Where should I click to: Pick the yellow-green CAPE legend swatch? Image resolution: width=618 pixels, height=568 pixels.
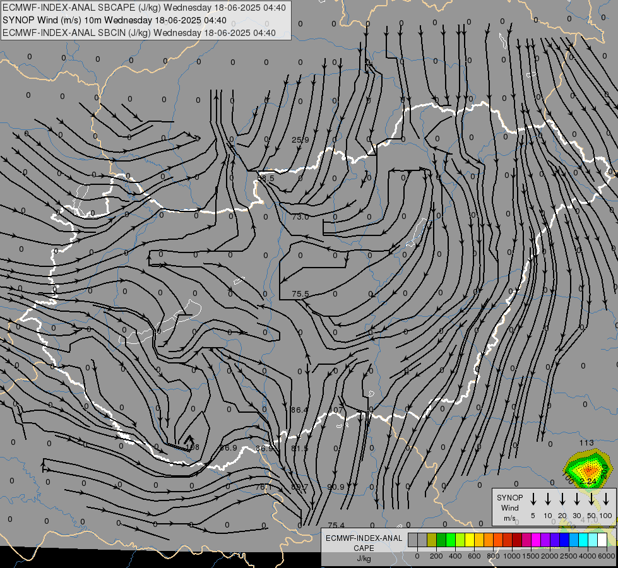(x=460, y=540)
